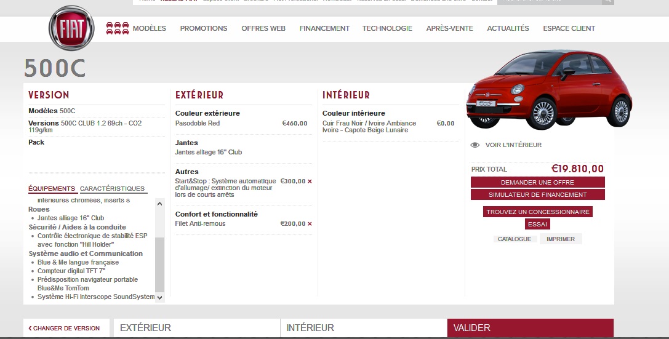Screen dimensions: 669x339
Task: Click the Extérieur section heading
Action: click(199, 95)
